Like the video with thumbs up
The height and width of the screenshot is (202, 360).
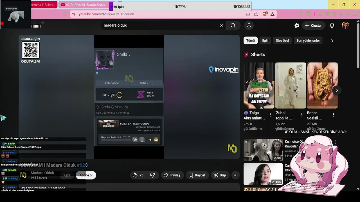tap(138, 175)
